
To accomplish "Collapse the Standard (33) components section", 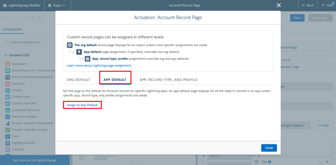I will pyautogui.click(x=5, y=55).
